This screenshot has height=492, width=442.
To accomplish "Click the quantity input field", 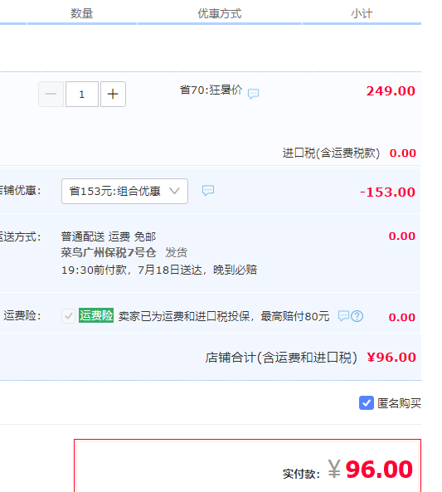I will [x=82, y=94].
